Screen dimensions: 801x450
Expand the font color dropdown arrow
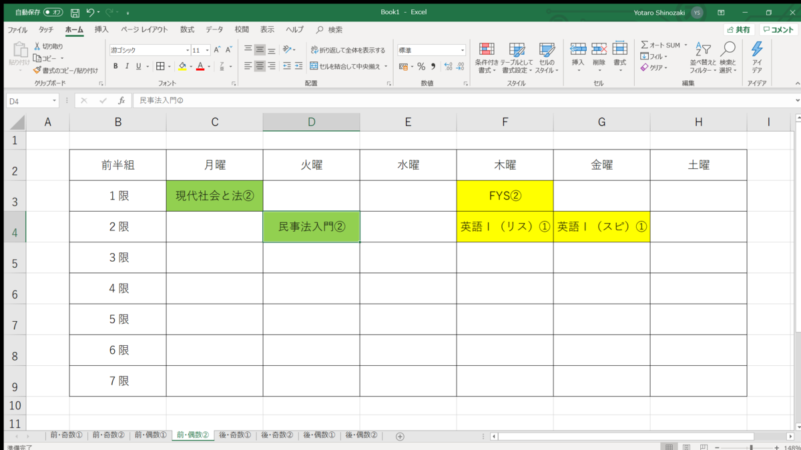[x=209, y=66]
